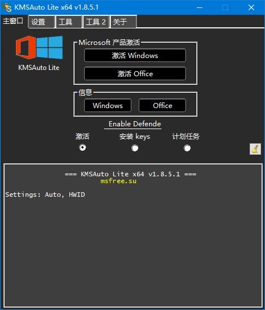The width and height of the screenshot is (265, 310).
Task: Open the 工具 tab
Action: [x=69, y=22]
